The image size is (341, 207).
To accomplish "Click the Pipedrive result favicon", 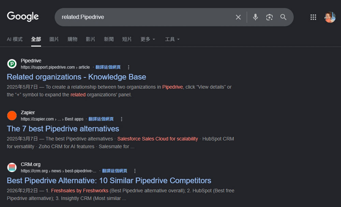I will (12, 64).
